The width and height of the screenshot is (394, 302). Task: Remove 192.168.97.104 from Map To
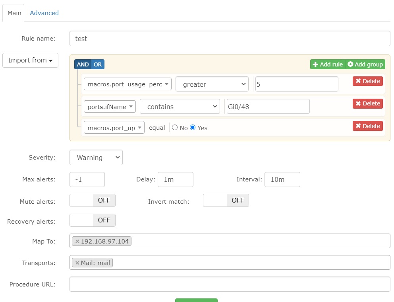pos(77,242)
